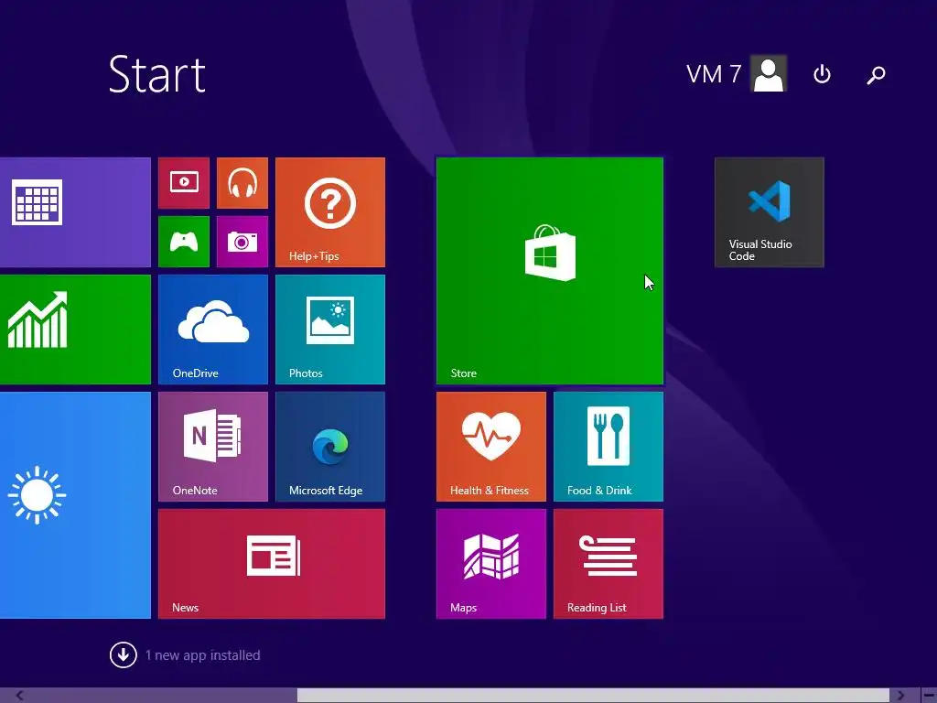Screen dimensions: 937x703
Task: Open the Food & Drink tile
Action: (609, 447)
